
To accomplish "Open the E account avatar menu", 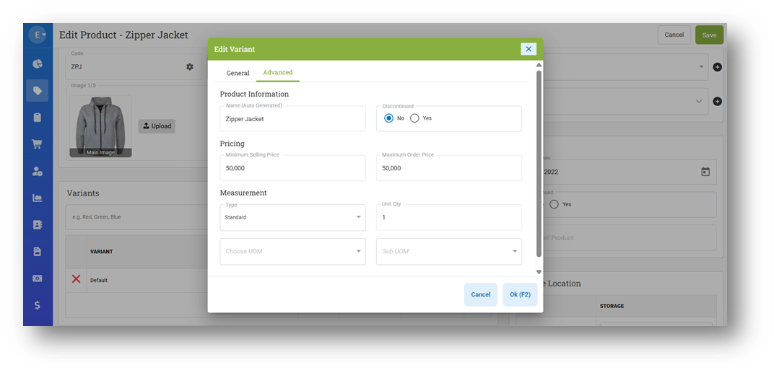I will click(37, 35).
